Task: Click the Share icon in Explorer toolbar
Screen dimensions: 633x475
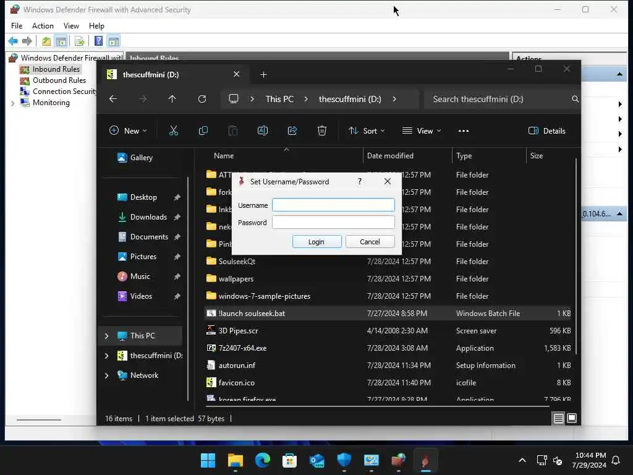Action: coord(292,131)
